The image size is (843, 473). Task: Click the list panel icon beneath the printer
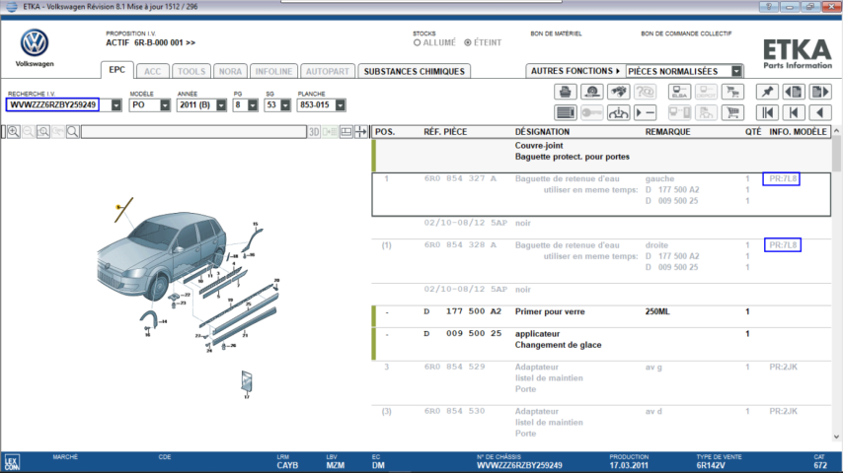pos(565,112)
